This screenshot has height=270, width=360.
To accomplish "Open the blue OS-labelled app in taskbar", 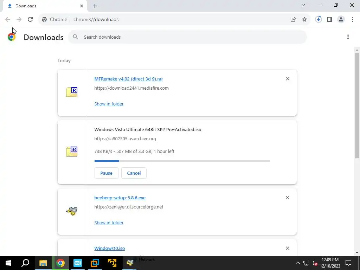I will click(x=78, y=263).
